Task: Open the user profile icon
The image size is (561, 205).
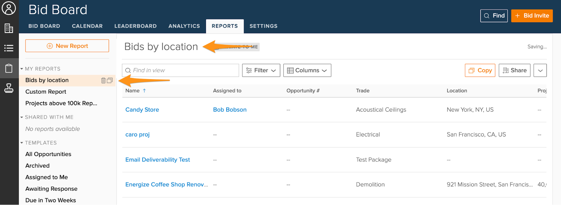Action: point(9,8)
